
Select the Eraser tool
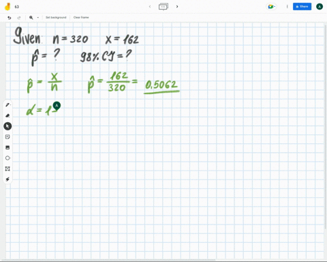point(7,115)
